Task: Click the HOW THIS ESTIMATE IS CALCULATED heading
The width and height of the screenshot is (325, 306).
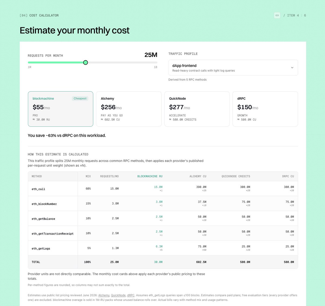Action: [x=58, y=154]
